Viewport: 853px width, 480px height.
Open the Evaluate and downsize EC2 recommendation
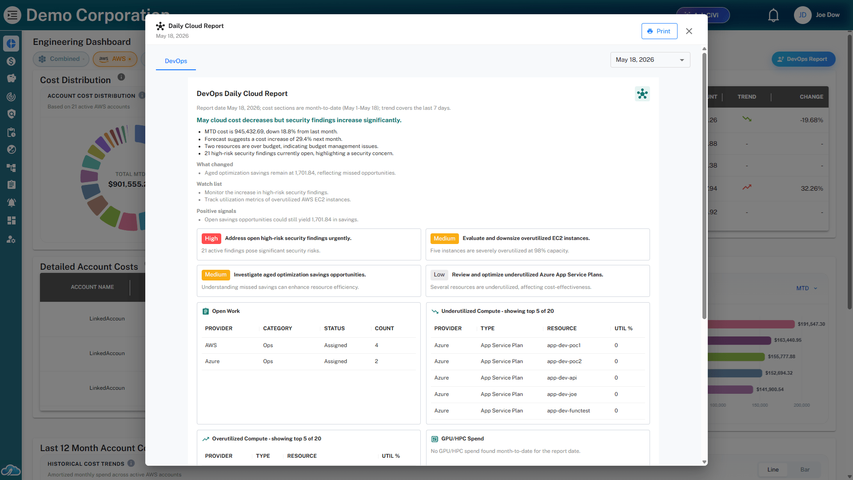(538, 244)
